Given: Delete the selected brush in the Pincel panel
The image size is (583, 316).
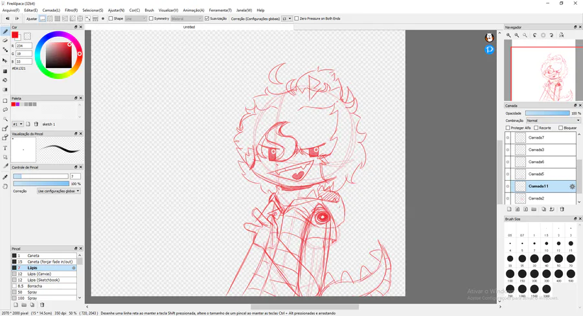Looking at the screenshot, I should pyautogui.click(x=42, y=305).
